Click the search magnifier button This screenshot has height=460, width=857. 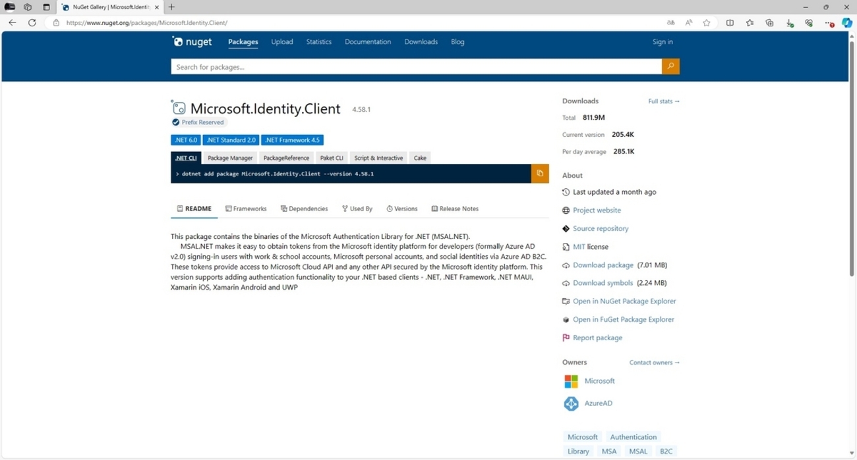[670, 66]
